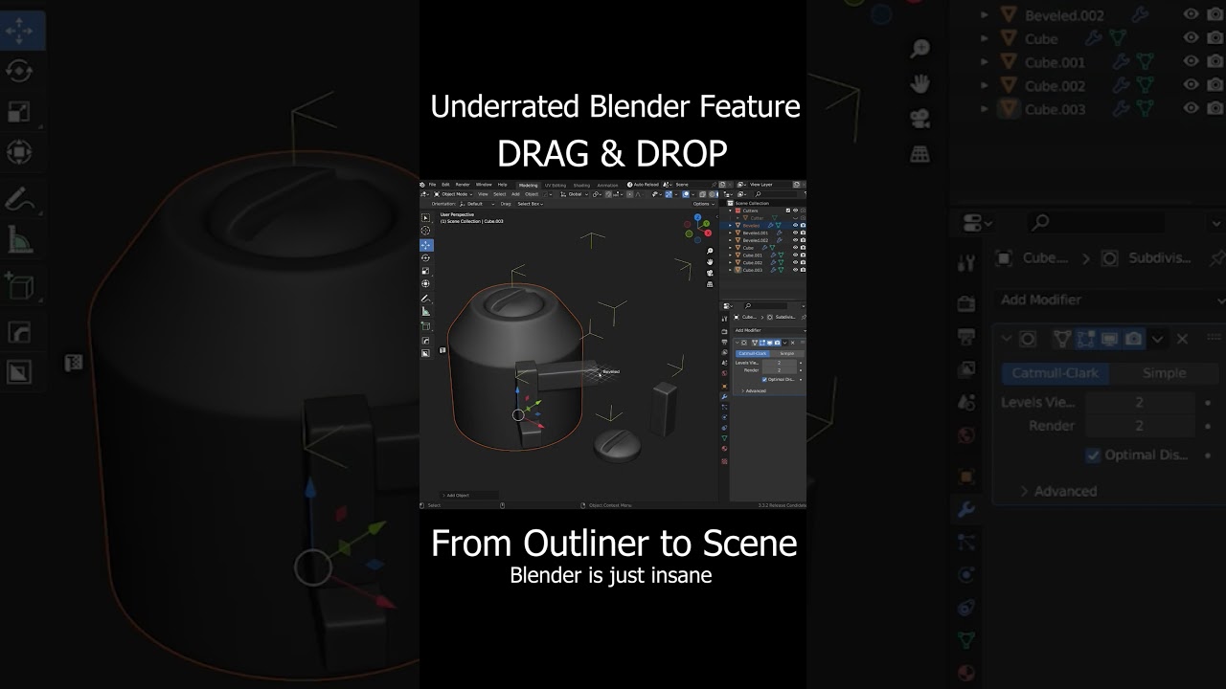Open the Orientation Default dropdown

[477, 204]
